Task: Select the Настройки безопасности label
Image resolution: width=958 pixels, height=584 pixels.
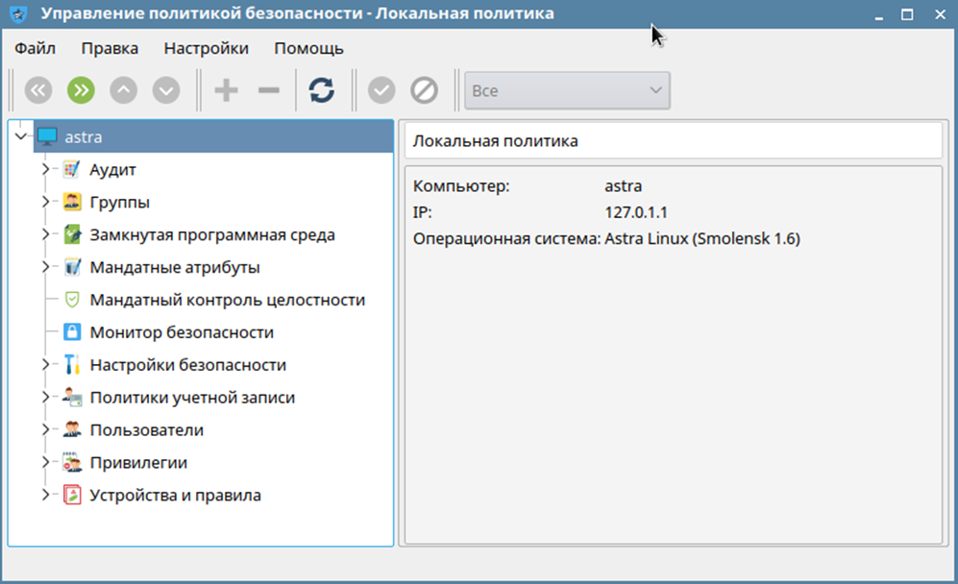Action: (x=188, y=365)
